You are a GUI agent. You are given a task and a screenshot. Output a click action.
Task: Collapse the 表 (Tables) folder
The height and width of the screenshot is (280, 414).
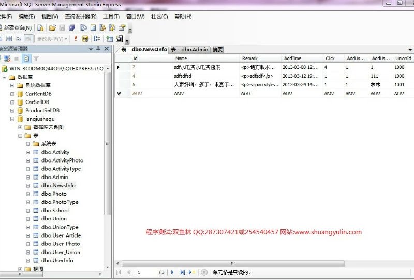20,136
